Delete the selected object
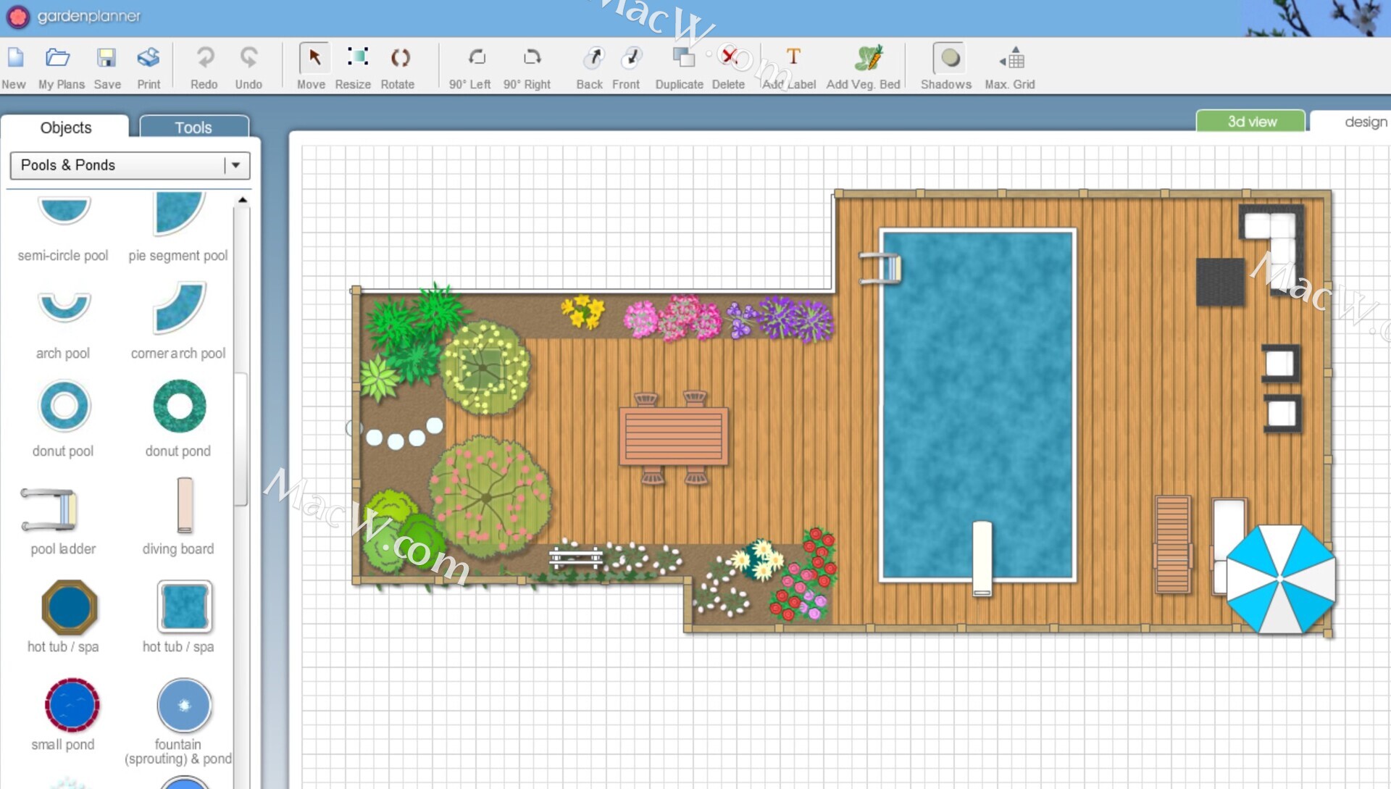Screen dimensions: 1391x789 click(729, 58)
